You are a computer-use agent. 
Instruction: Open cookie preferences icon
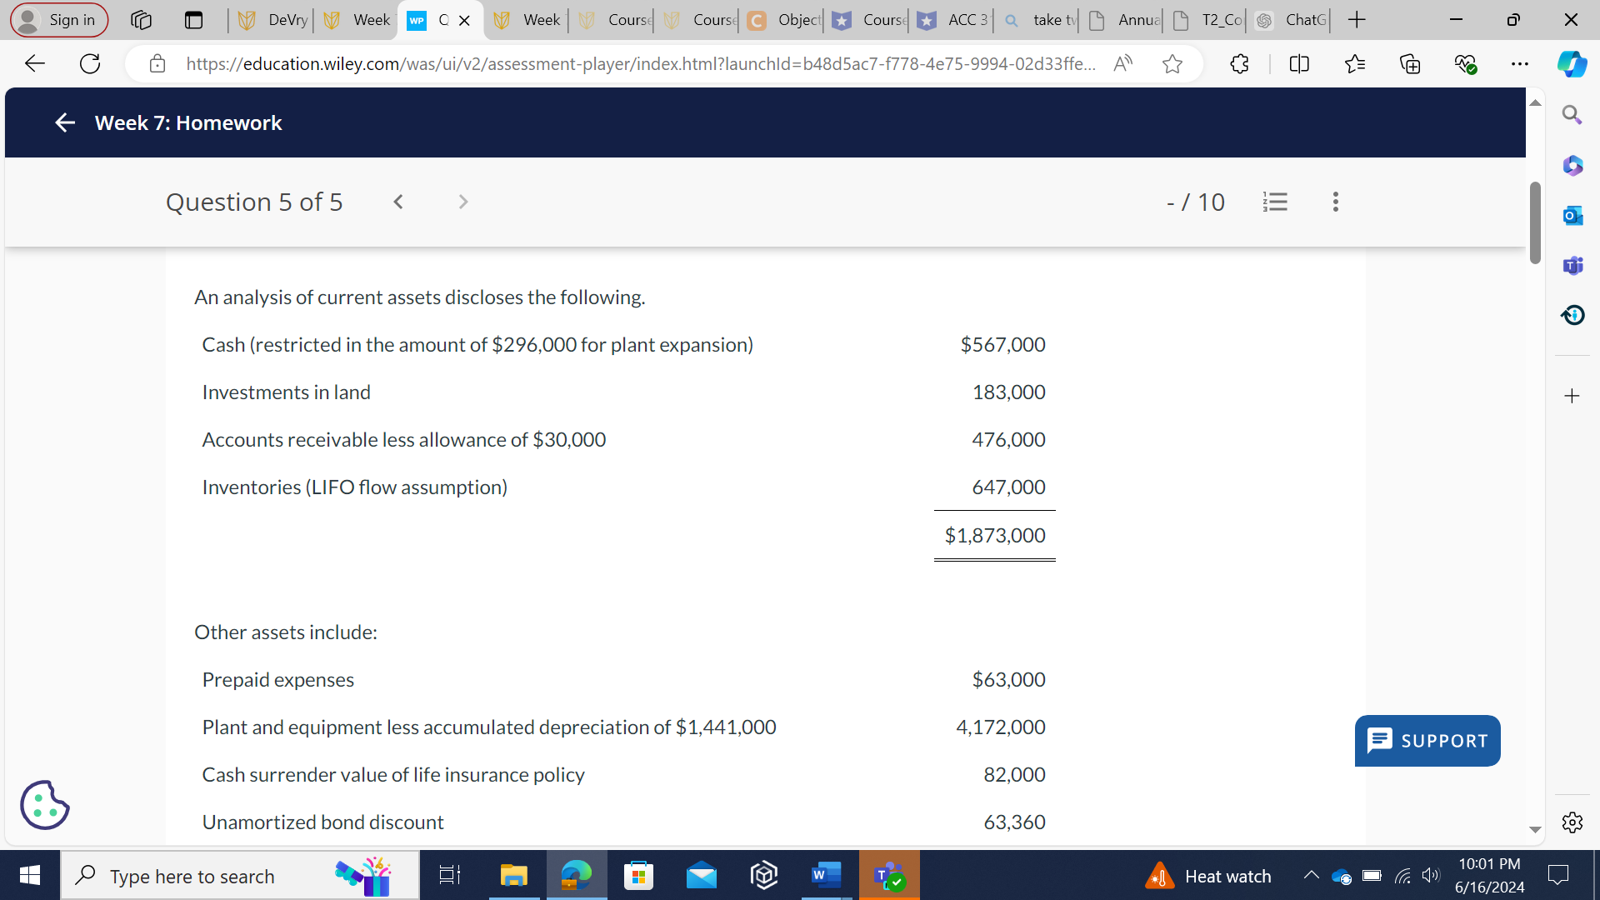(44, 805)
